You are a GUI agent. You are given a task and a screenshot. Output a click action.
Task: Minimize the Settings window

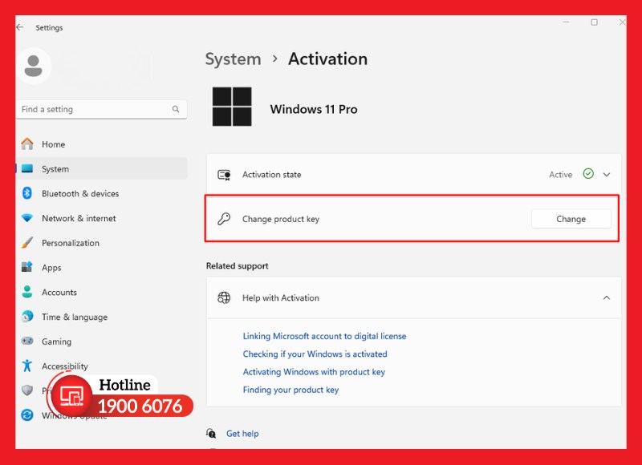coord(566,22)
